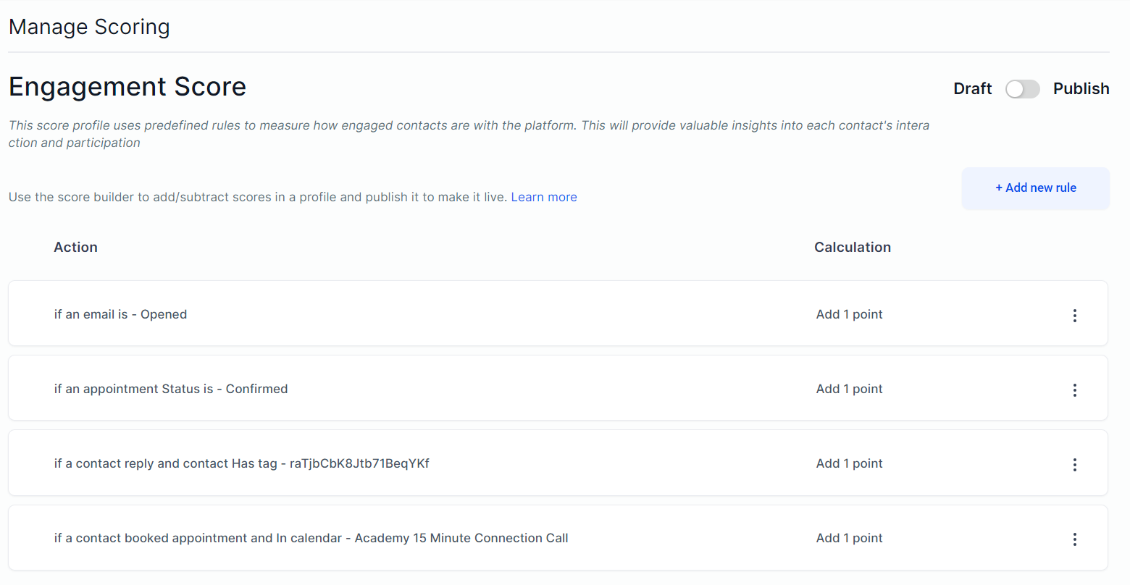
Task: Open options menu for appointment Confirmed rule
Action: point(1074,390)
